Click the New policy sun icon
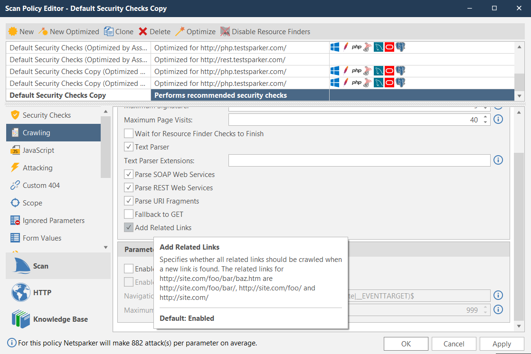 (13, 32)
